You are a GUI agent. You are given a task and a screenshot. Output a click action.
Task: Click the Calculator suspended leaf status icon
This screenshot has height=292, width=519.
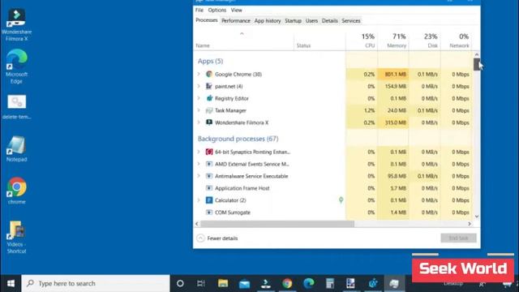tap(341, 200)
